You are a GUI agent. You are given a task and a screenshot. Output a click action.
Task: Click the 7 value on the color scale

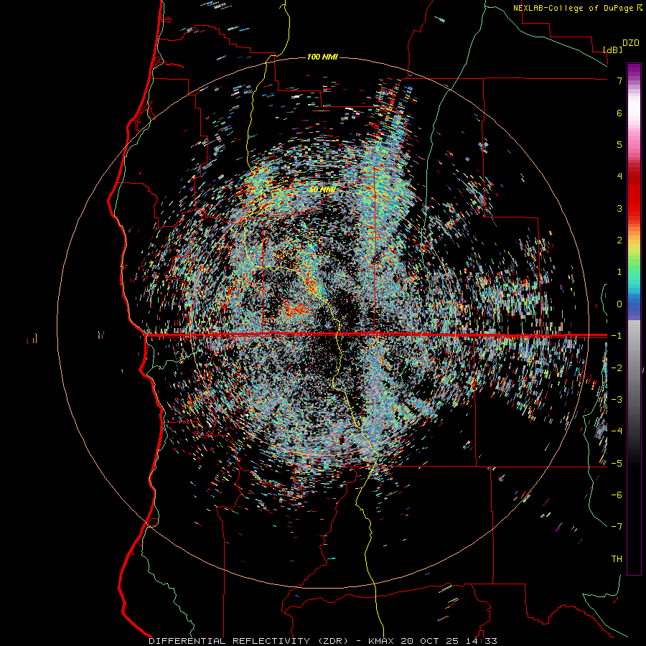tap(619, 80)
